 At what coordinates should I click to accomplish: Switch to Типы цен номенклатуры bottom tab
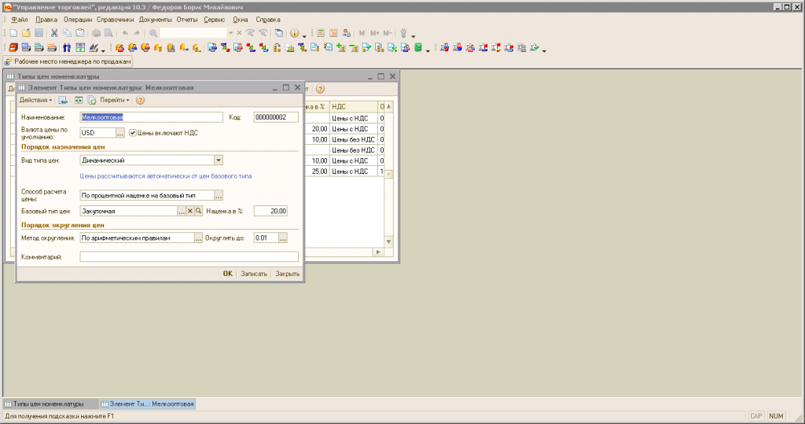pos(50,404)
